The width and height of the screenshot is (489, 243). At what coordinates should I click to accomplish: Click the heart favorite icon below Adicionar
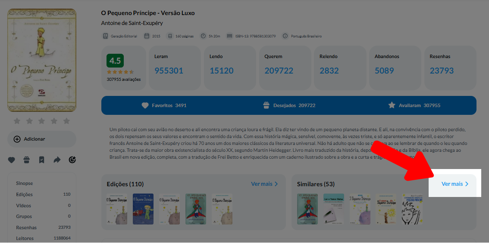pyautogui.click(x=12, y=160)
